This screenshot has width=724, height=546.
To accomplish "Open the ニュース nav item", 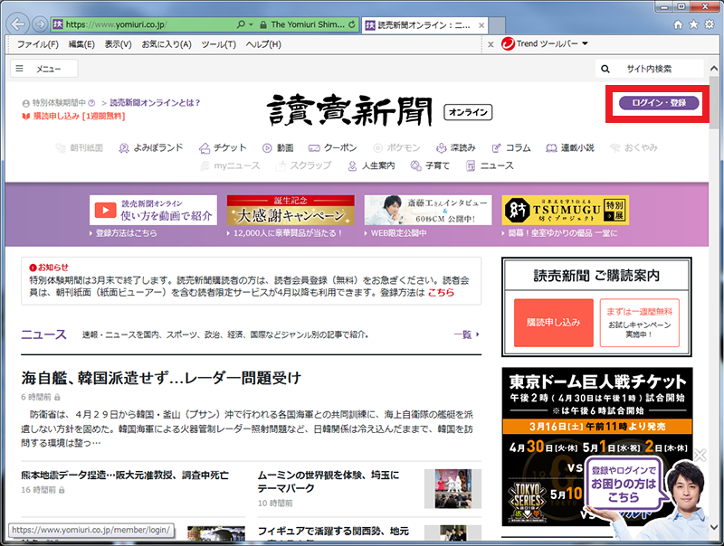I will coord(490,165).
